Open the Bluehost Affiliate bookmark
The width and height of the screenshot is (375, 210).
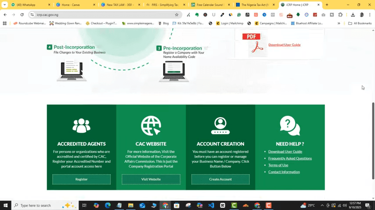pyautogui.click(x=307, y=23)
